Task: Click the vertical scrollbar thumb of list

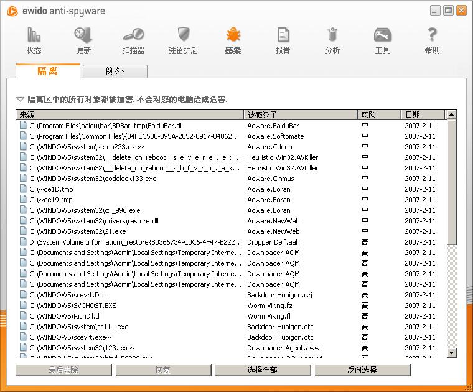Action: (451, 182)
